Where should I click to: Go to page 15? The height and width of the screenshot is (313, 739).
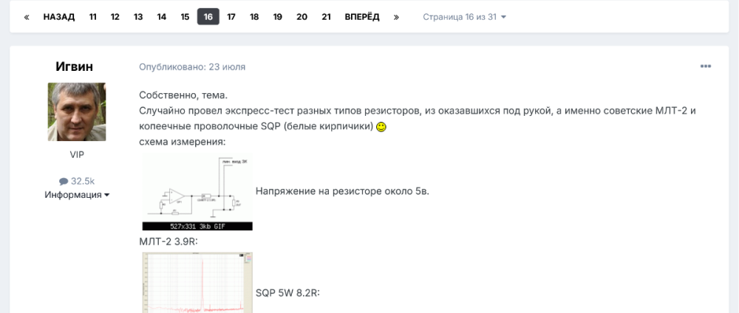pyautogui.click(x=185, y=17)
